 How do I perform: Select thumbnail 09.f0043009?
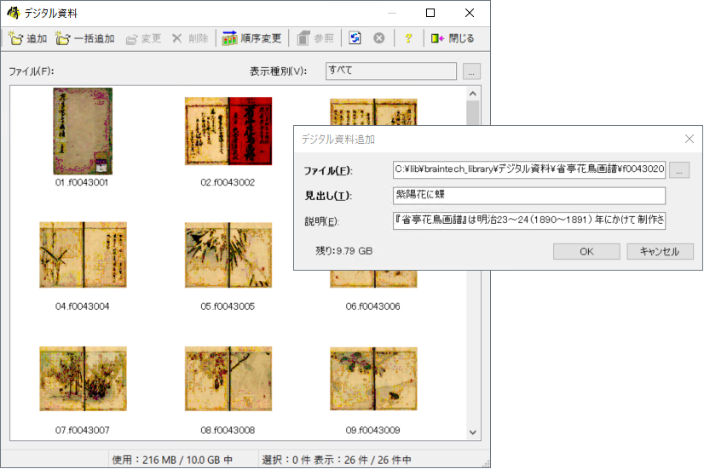click(373, 379)
